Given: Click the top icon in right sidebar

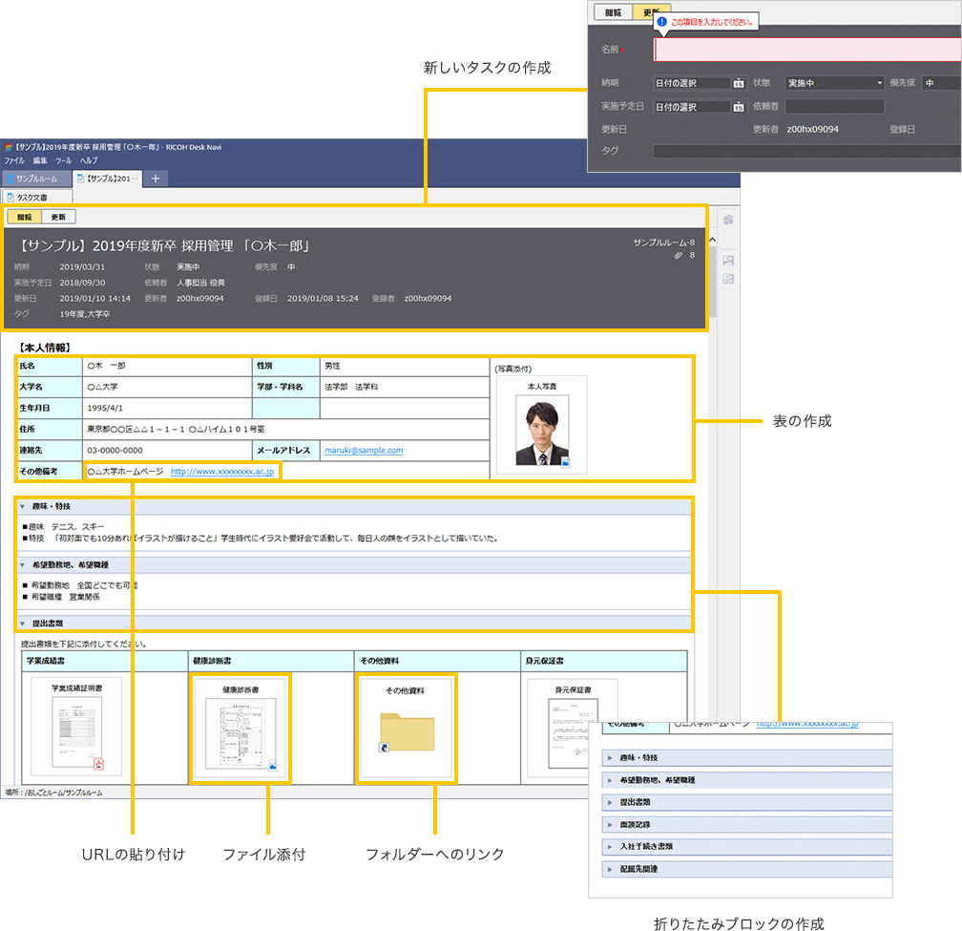Looking at the screenshot, I should pos(728,221).
